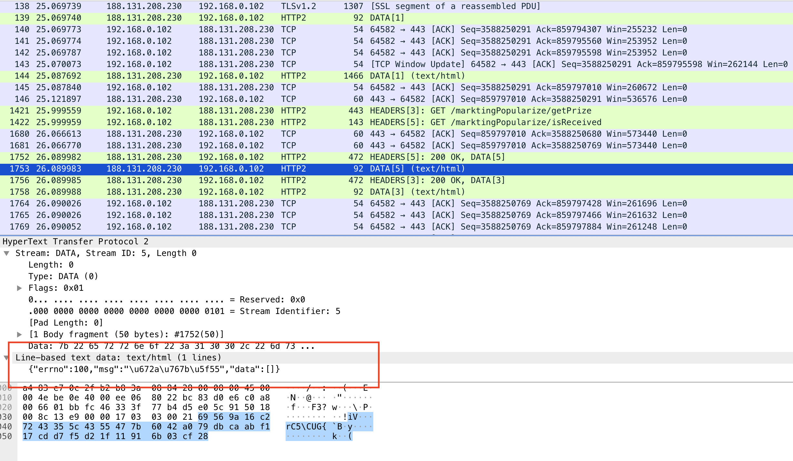Select the errno JSON response line
The height and width of the screenshot is (461, 793).
click(154, 369)
